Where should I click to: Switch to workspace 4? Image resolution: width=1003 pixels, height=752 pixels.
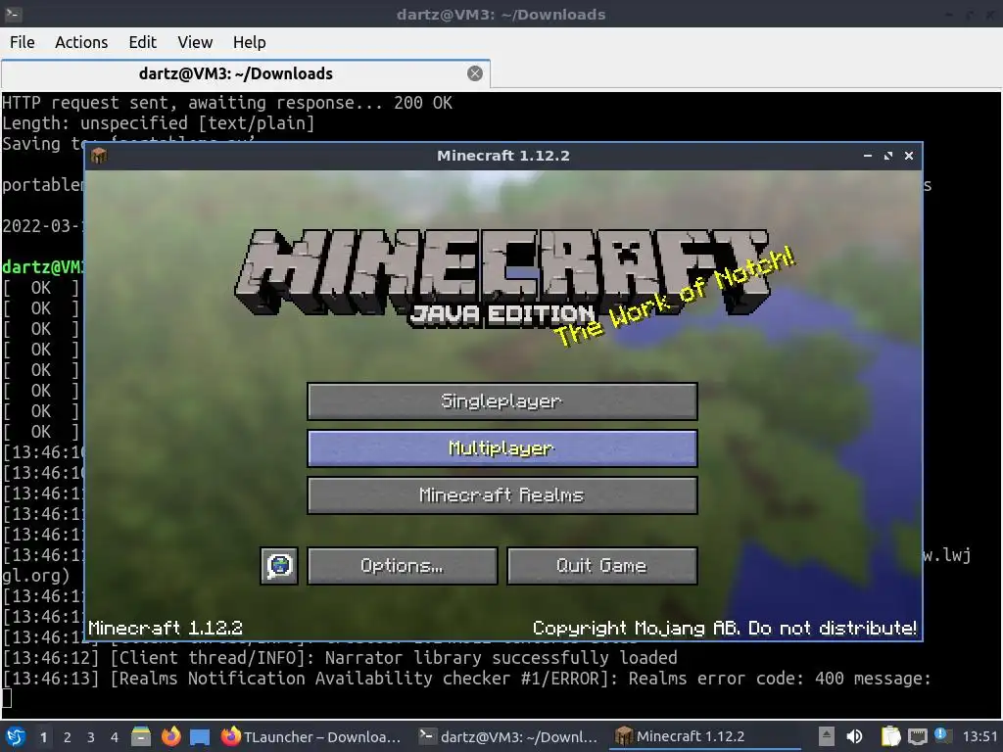pos(114,737)
